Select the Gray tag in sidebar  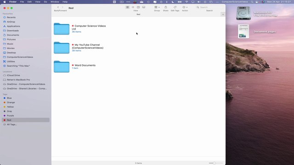coord(9,111)
